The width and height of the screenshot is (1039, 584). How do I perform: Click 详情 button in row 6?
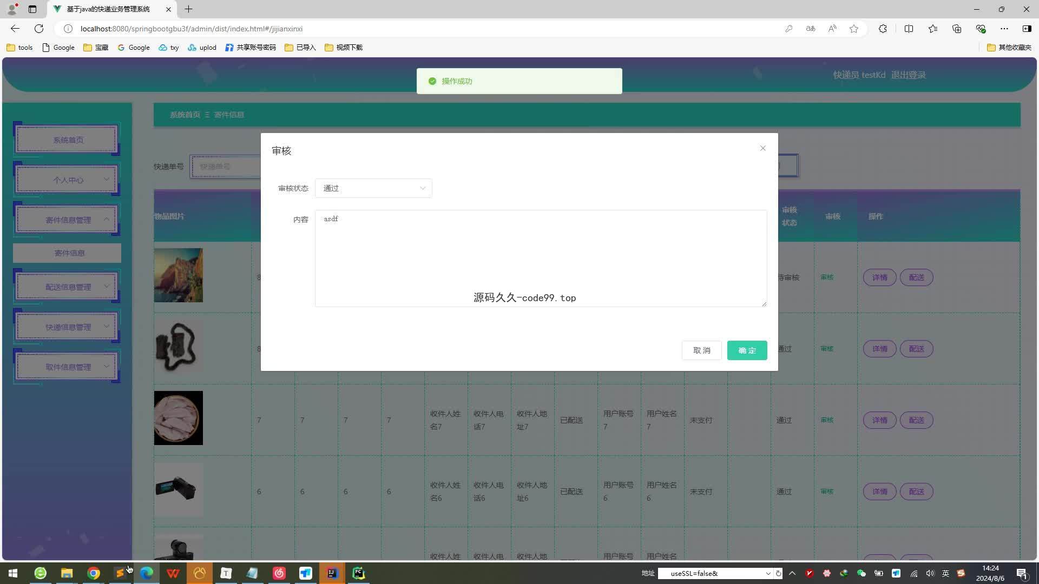[879, 492]
